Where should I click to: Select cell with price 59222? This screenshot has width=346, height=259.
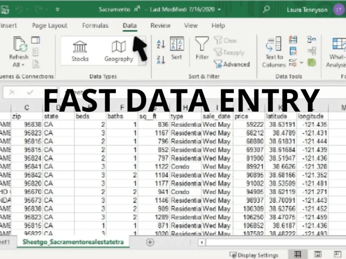pos(249,124)
